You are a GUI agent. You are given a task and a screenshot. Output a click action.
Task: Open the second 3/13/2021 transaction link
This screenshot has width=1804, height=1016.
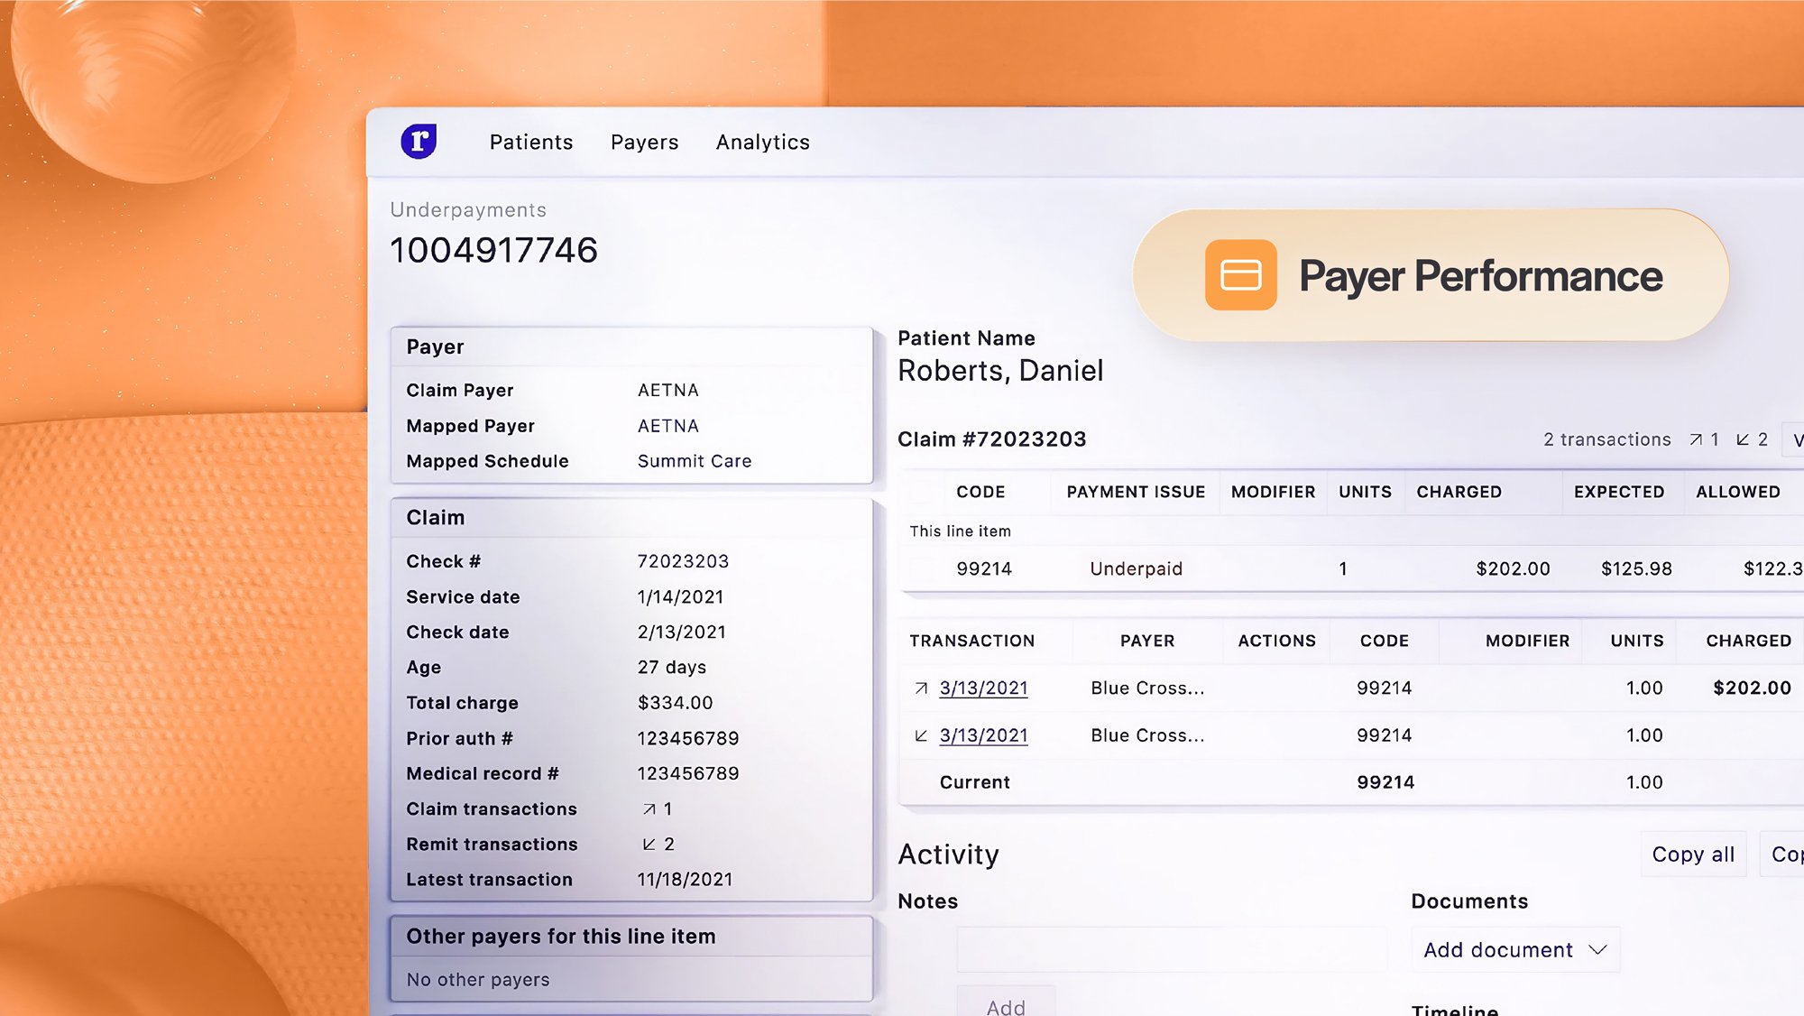click(983, 734)
